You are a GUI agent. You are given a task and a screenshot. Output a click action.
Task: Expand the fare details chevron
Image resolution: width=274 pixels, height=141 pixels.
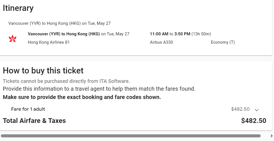(257, 110)
